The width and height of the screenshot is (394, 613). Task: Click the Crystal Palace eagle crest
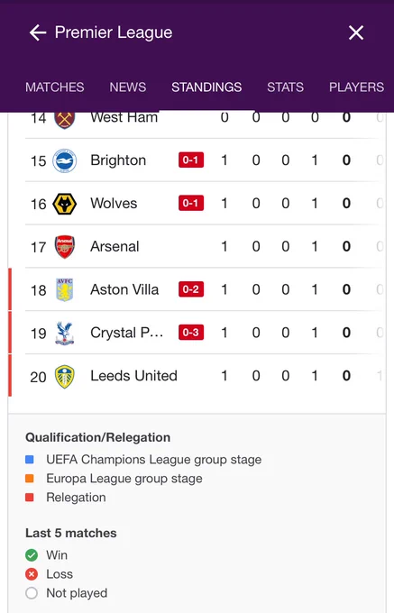coord(65,333)
